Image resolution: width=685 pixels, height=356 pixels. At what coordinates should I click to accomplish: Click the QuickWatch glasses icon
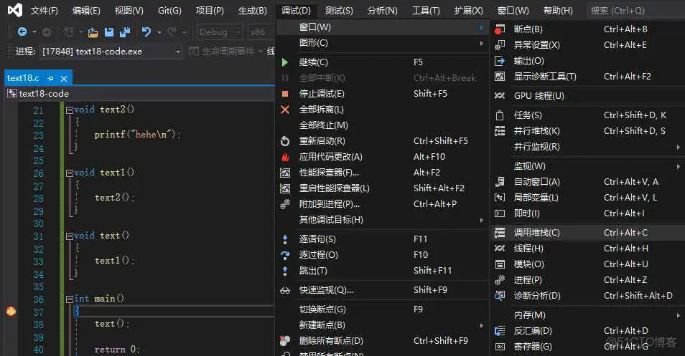pyautogui.click(x=285, y=290)
